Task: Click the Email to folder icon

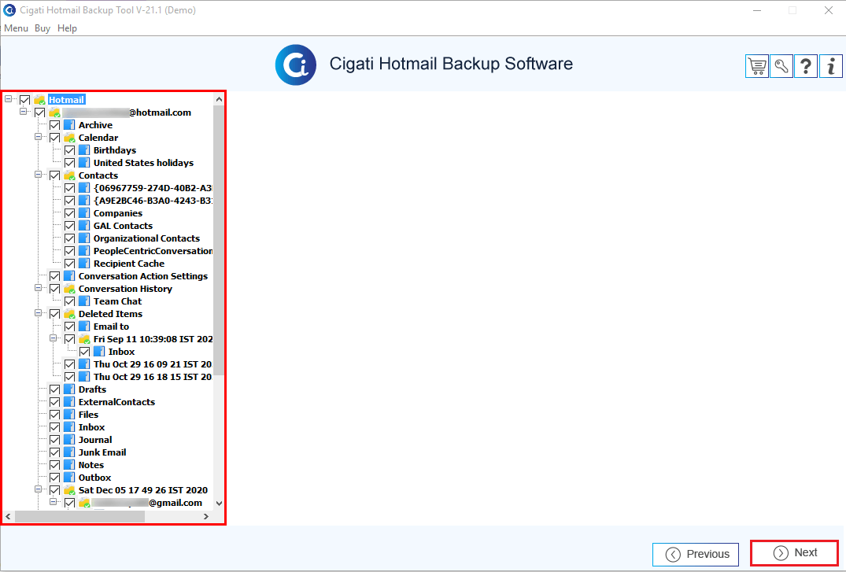Action: pos(84,327)
